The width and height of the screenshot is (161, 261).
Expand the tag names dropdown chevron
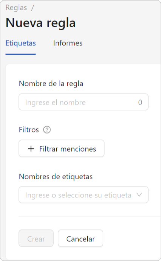139,195
